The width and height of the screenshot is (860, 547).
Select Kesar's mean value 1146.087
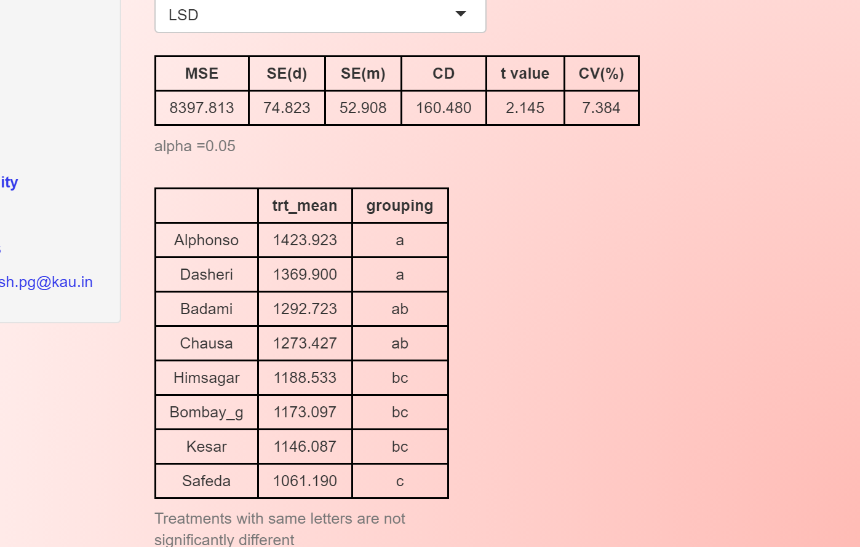point(305,447)
